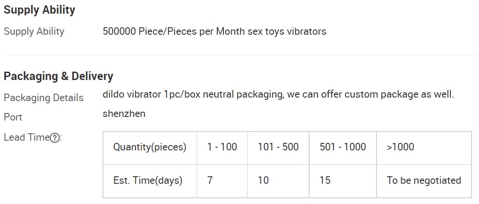Select the 1 - 100 quantity cell
The image size is (479, 204).
pyautogui.click(x=222, y=148)
